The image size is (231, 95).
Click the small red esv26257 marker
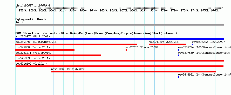tap(126, 50)
